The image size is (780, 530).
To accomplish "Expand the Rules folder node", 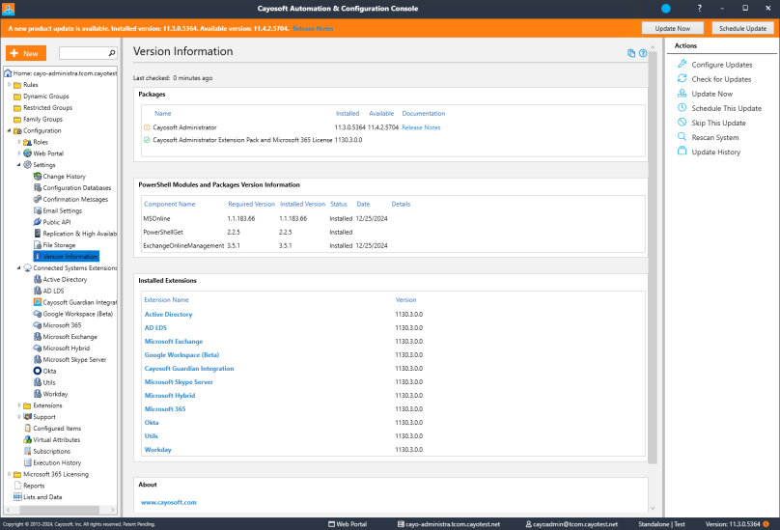I will coord(9,85).
